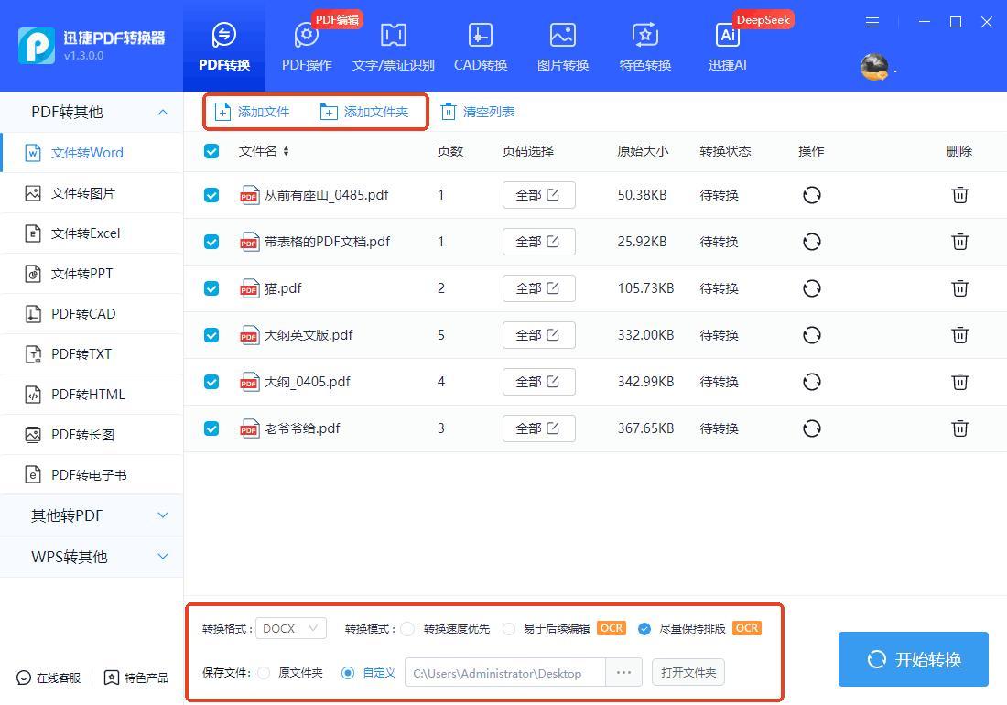Open the hamburger menu in the title bar

(x=872, y=22)
